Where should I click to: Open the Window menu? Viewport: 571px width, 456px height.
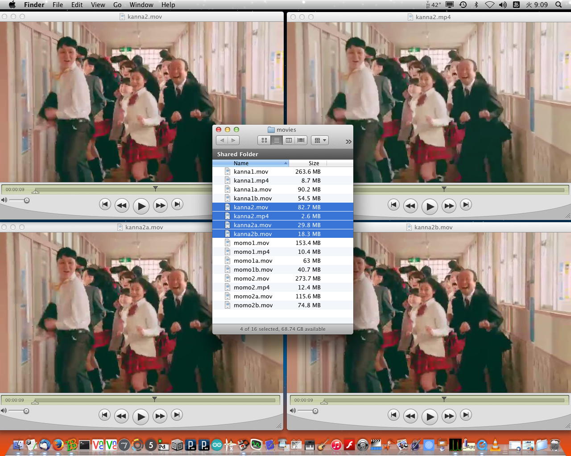141,5
